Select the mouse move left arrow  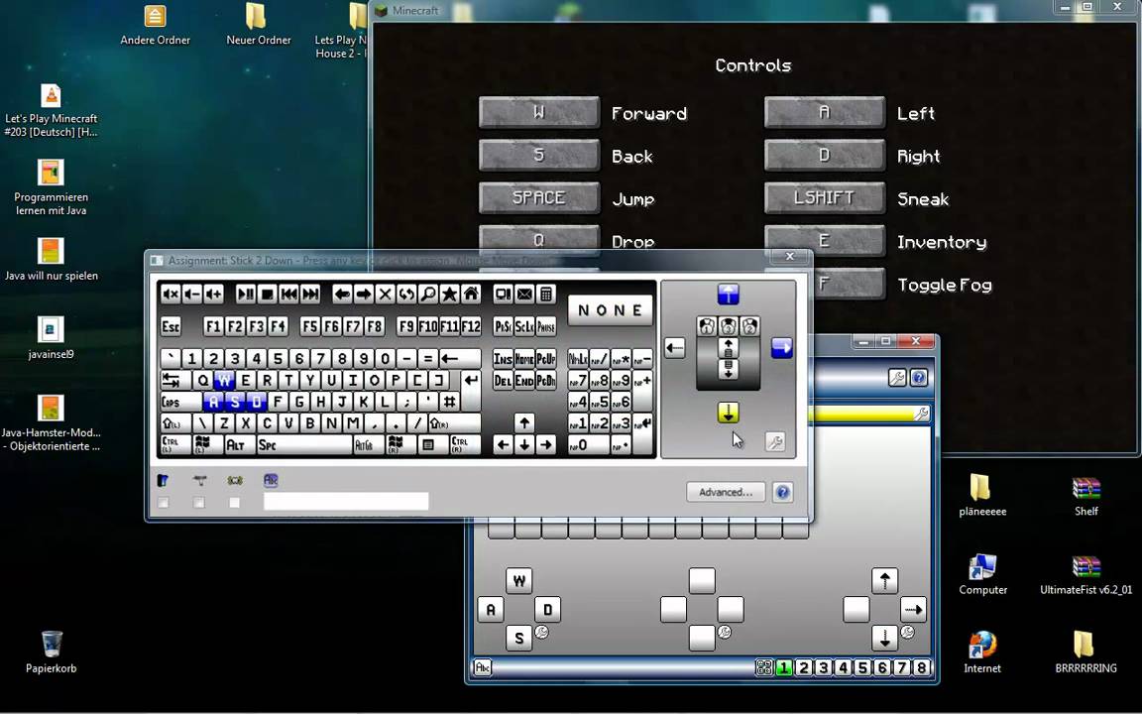[x=675, y=348]
